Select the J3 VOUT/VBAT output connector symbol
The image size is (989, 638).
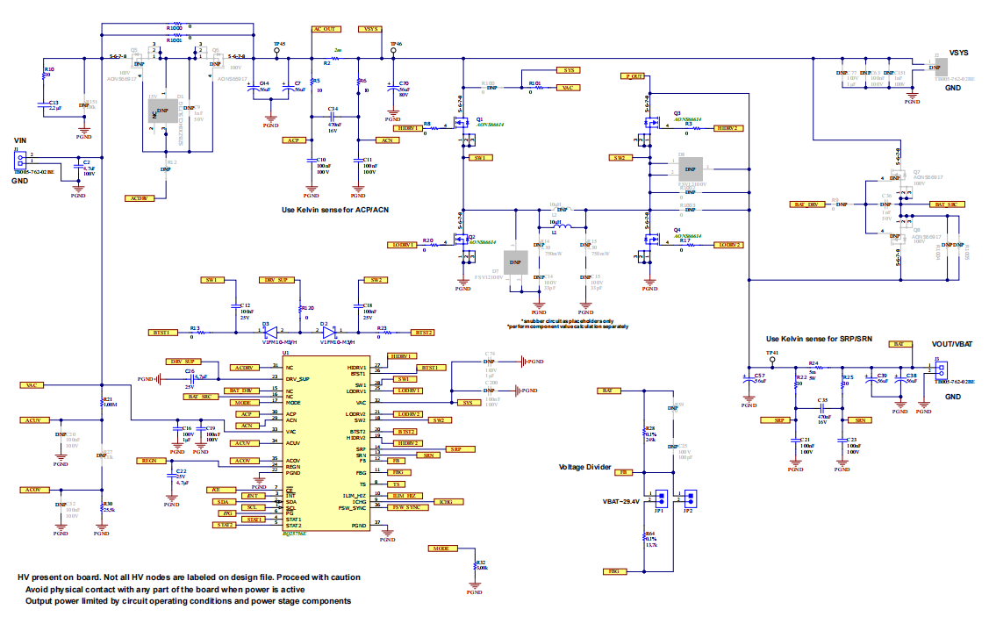(x=942, y=370)
